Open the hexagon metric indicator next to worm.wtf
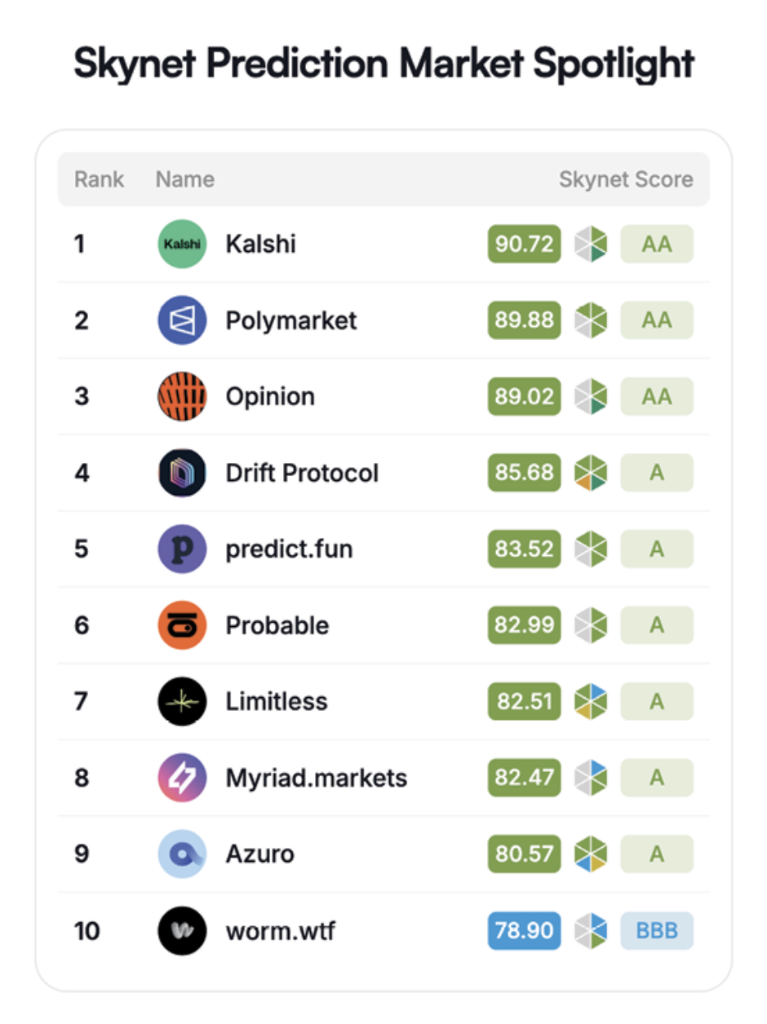 590,930
